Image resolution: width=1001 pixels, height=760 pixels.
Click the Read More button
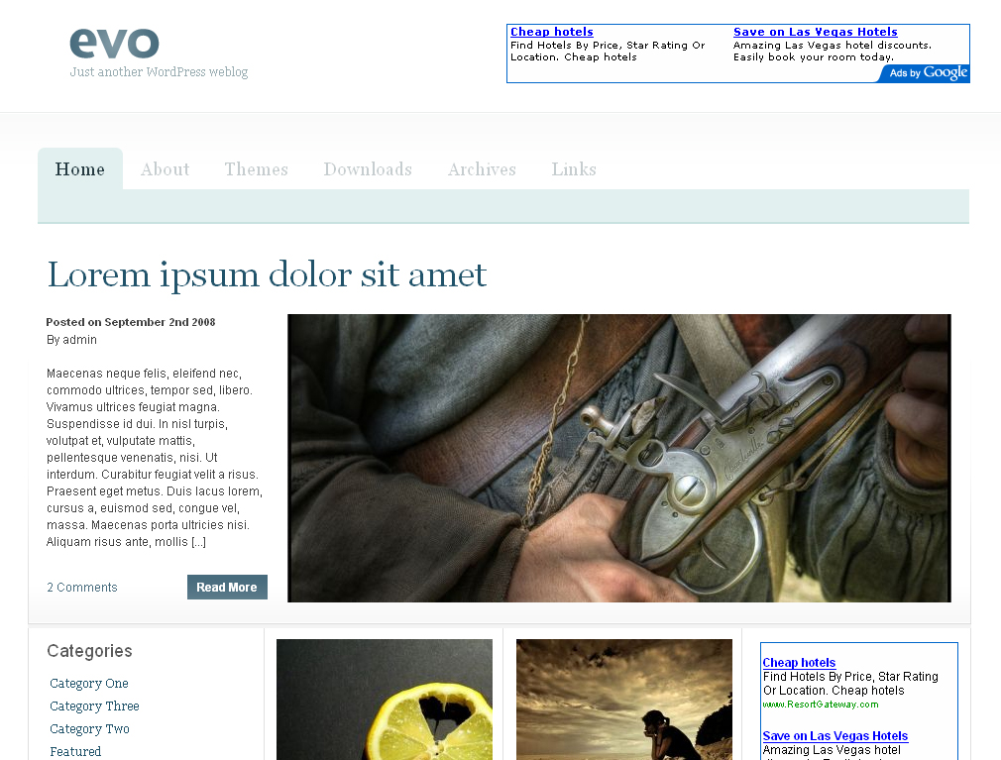227,587
